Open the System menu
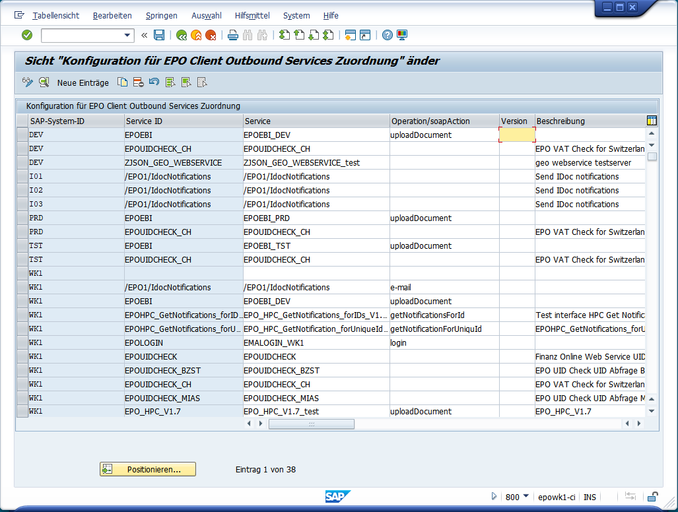 (296, 16)
